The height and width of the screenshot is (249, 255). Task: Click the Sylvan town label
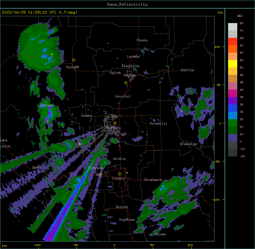(115, 72)
